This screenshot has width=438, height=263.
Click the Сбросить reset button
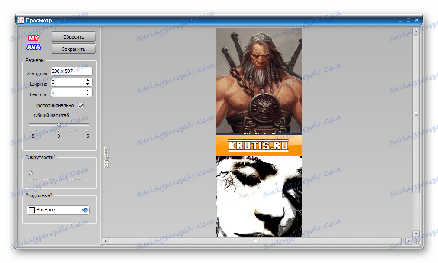point(74,37)
